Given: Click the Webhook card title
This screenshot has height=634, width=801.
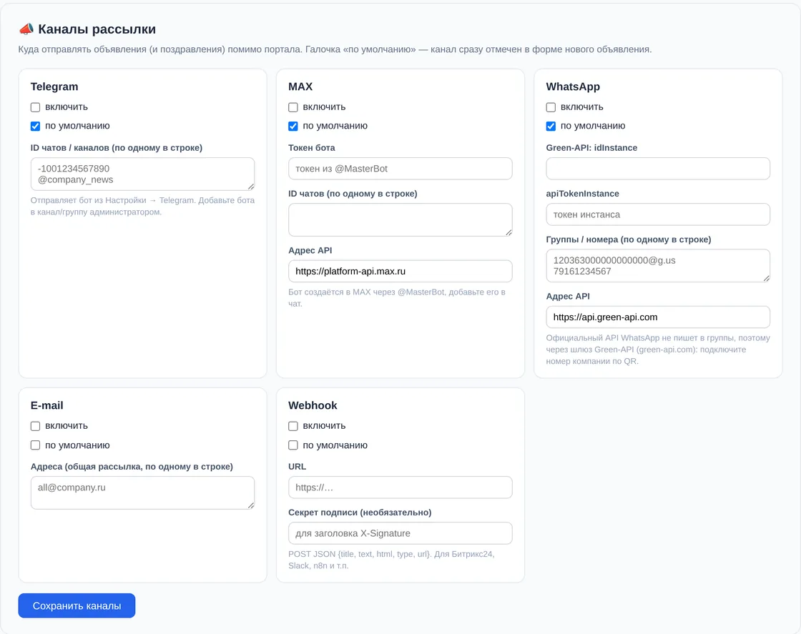Looking at the screenshot, I should pyautogui.click(x=313, y=405).
